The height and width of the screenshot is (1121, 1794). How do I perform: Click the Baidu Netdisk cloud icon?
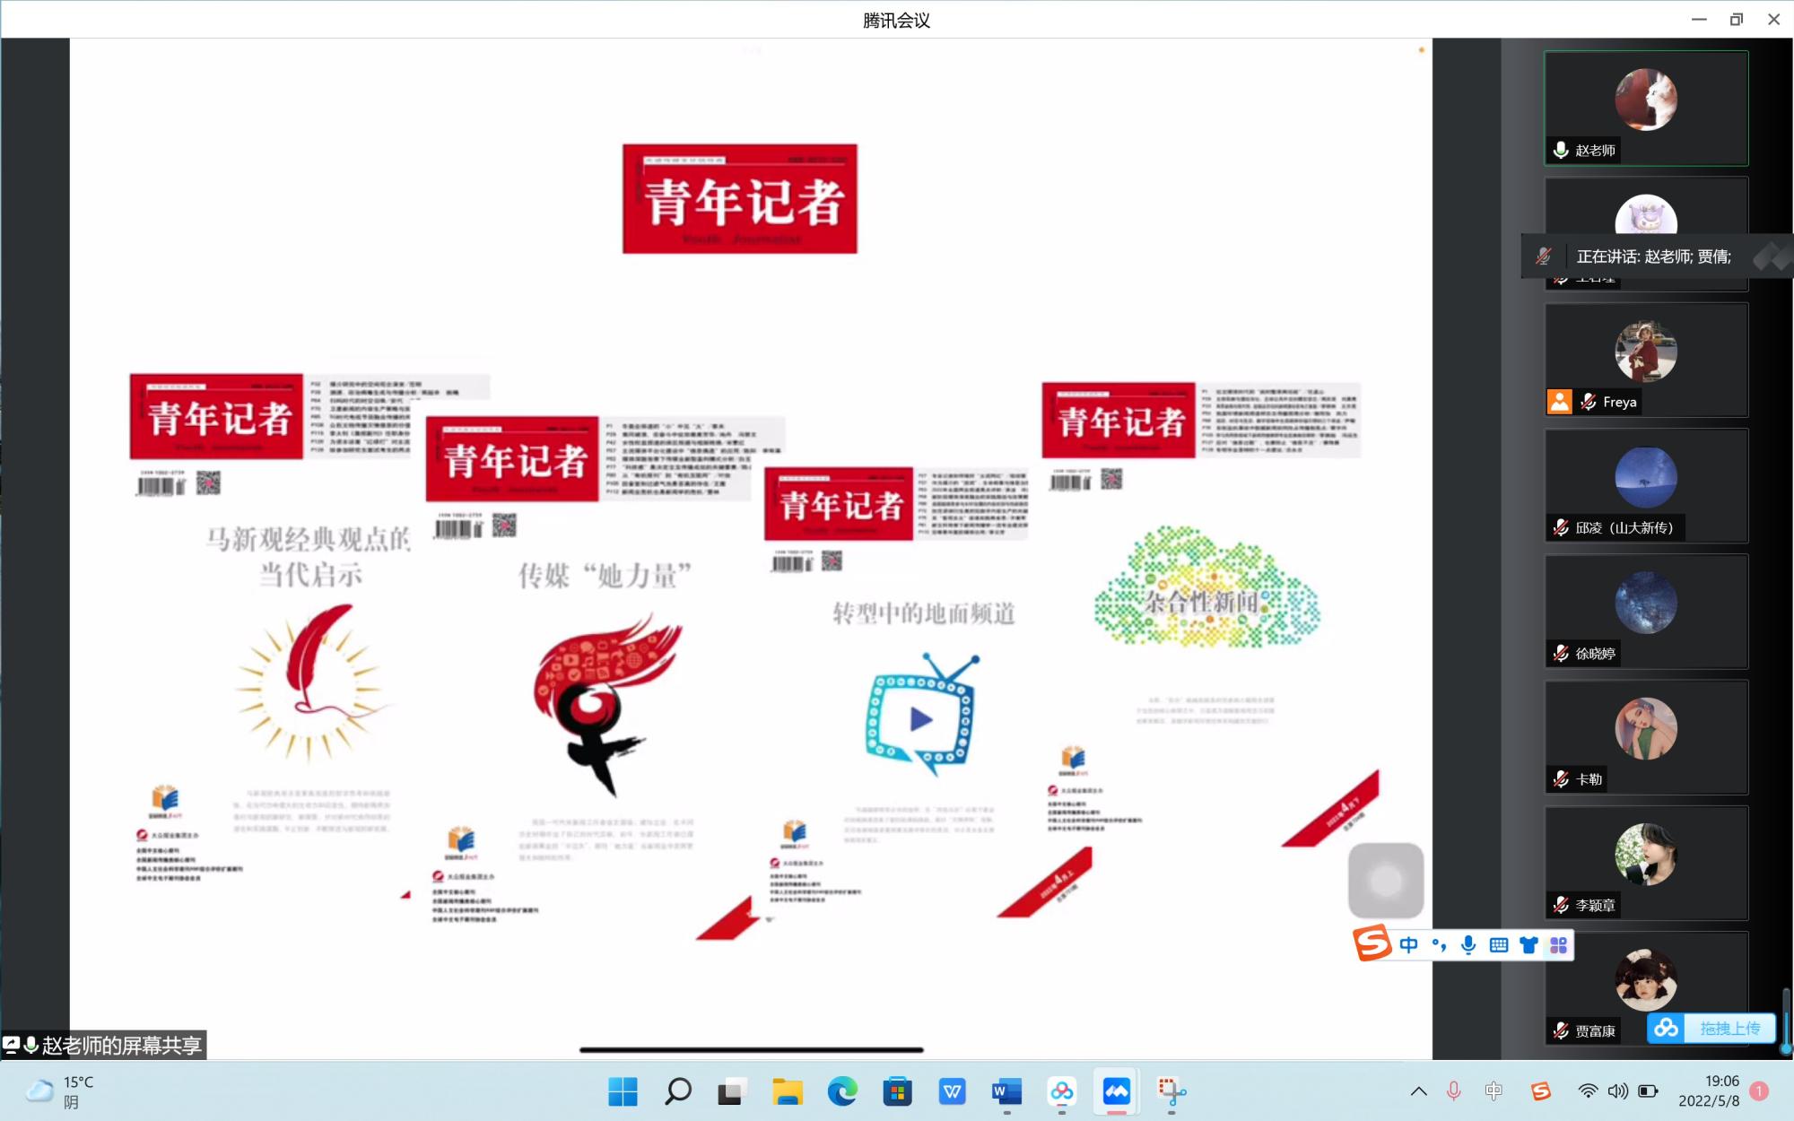click(1667, 1028)
